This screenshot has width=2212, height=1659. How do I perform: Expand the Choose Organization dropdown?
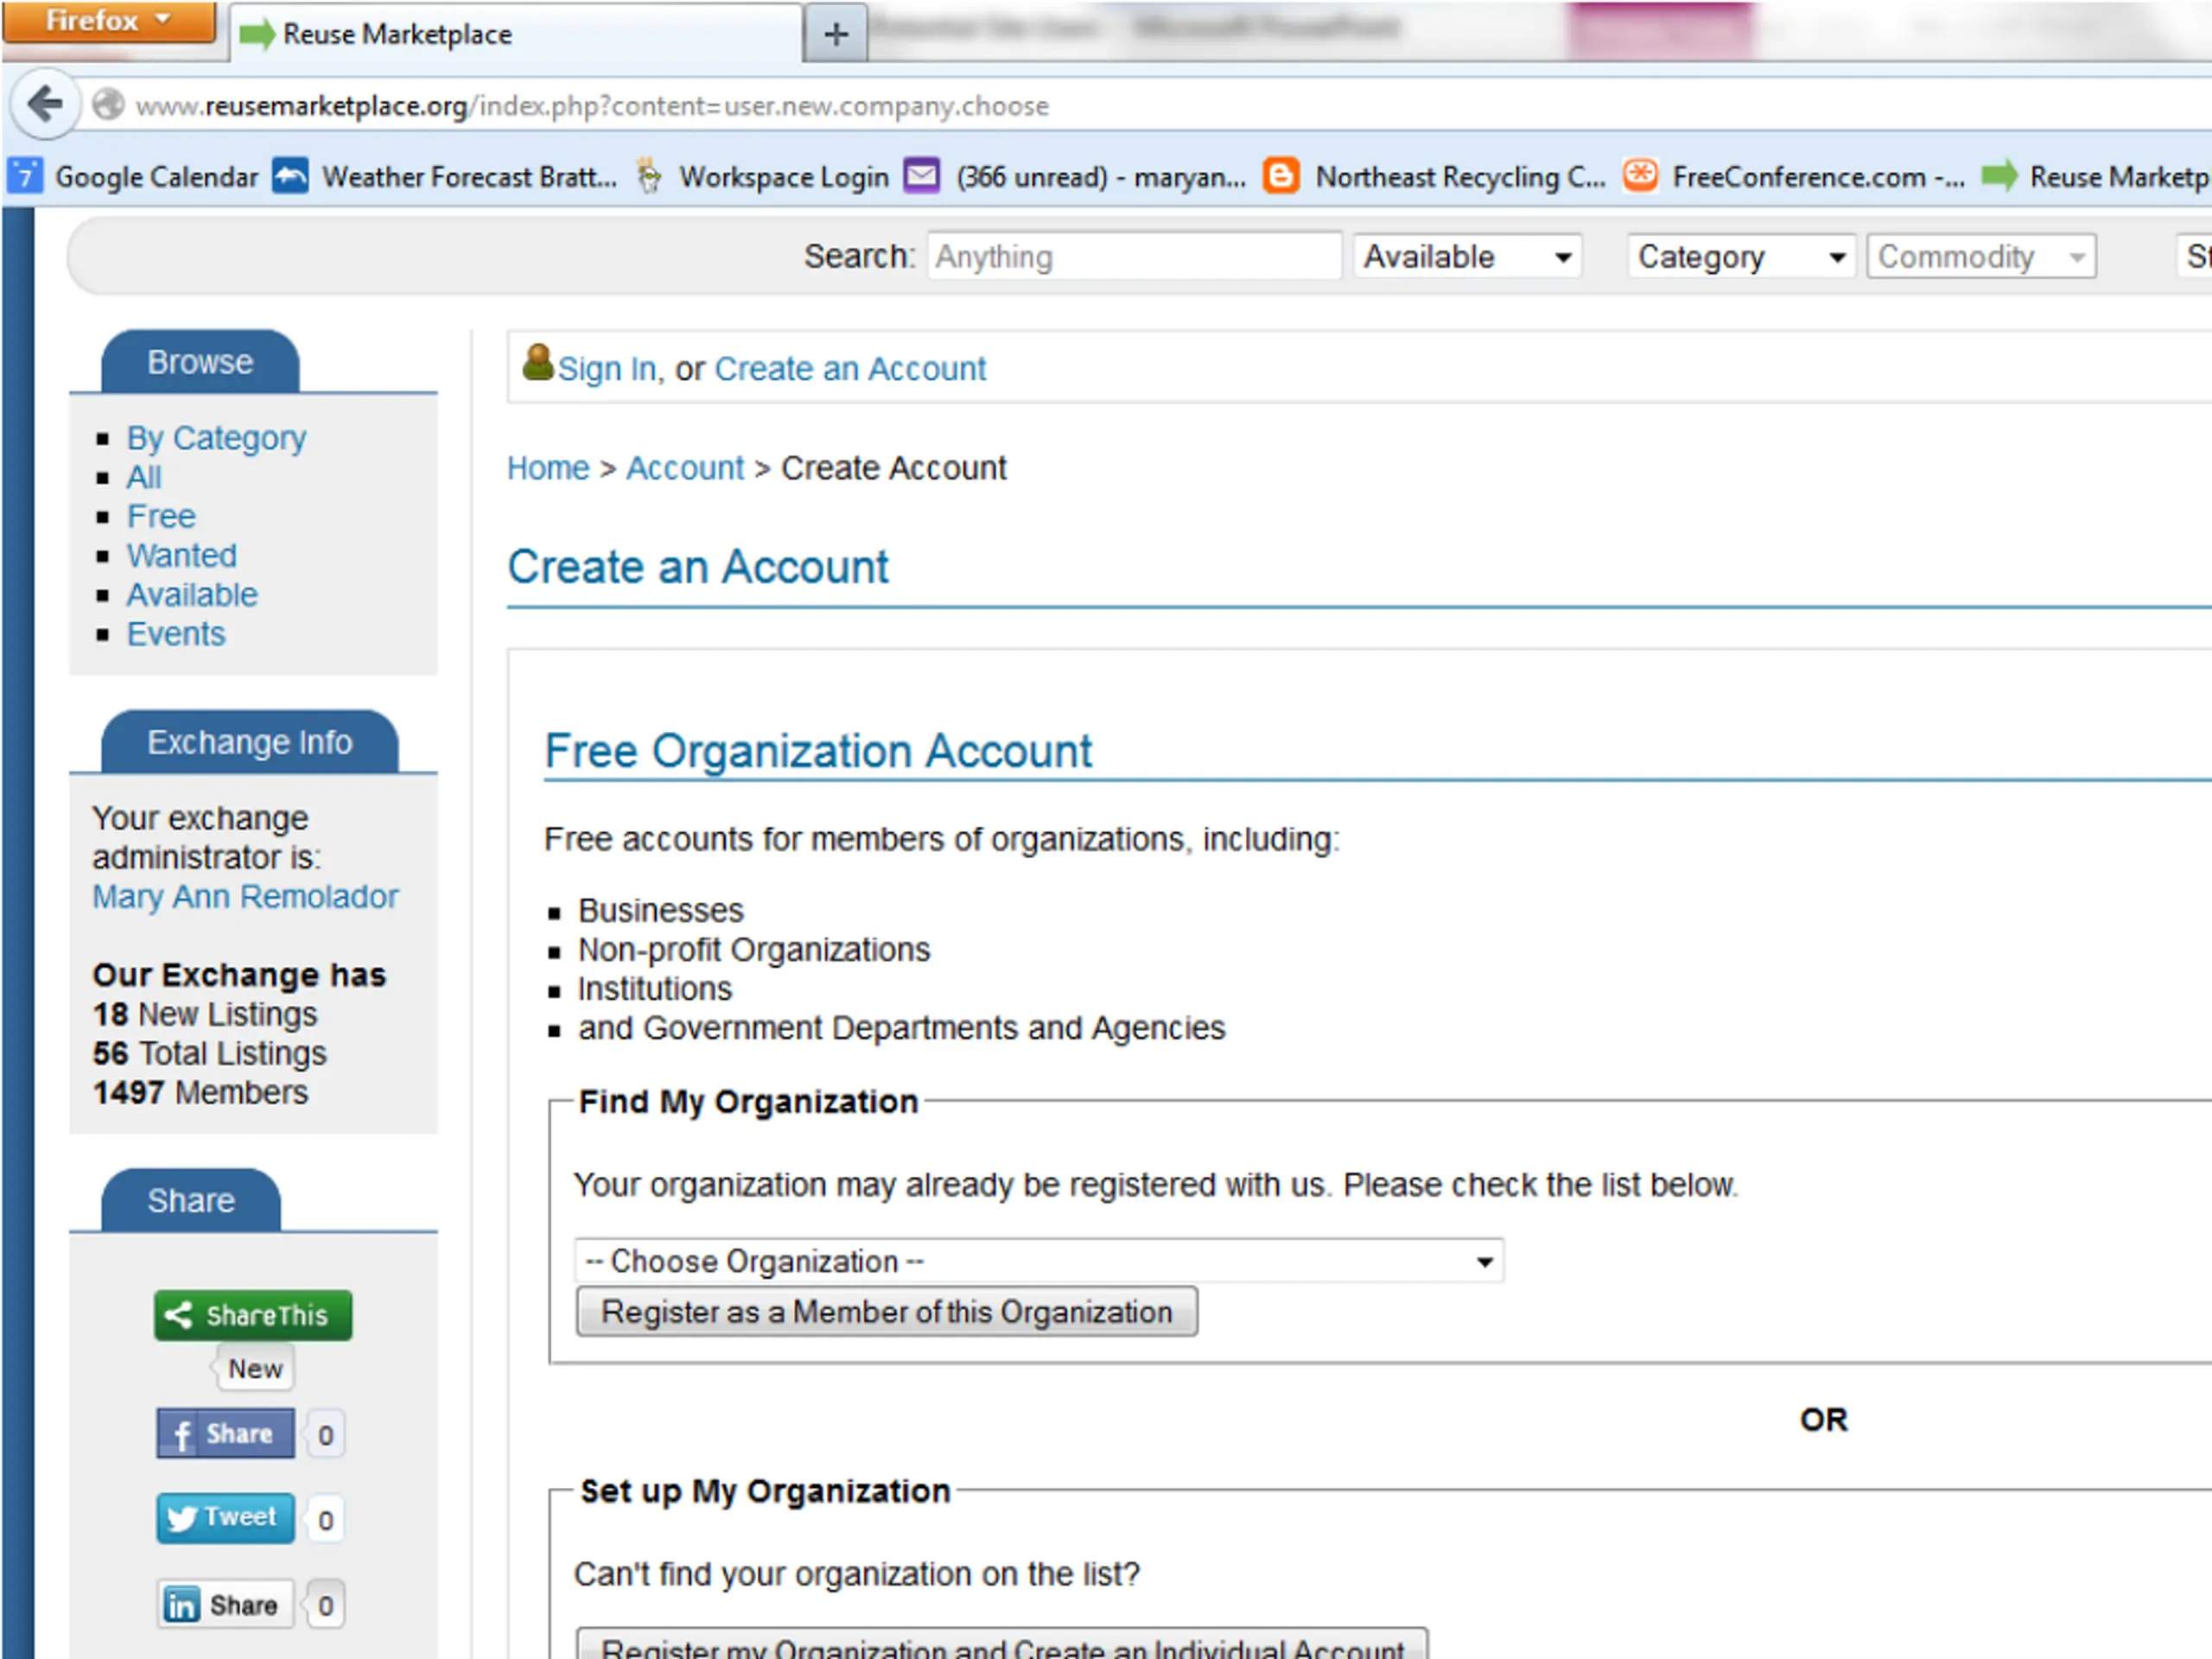[x=1039, y=1261]
